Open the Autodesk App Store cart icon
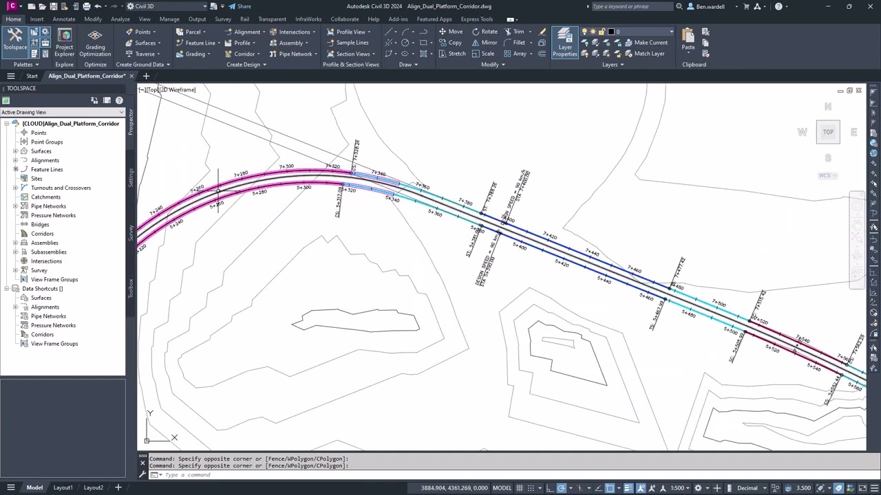Viewport: 881px width, 495px height. click(x=746, y=6)
